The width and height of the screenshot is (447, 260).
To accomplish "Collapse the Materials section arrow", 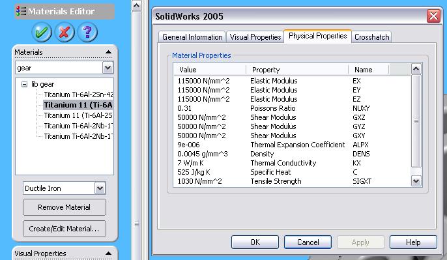I will [108, 52].
